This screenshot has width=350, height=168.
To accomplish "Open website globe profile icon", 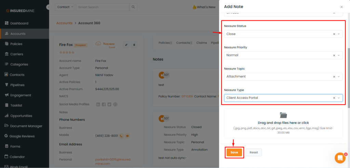I will point(115,104).
